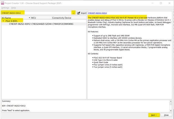Close the window with the X button
The width and height of the screenshot is (174, 119).
coord(169,3)
